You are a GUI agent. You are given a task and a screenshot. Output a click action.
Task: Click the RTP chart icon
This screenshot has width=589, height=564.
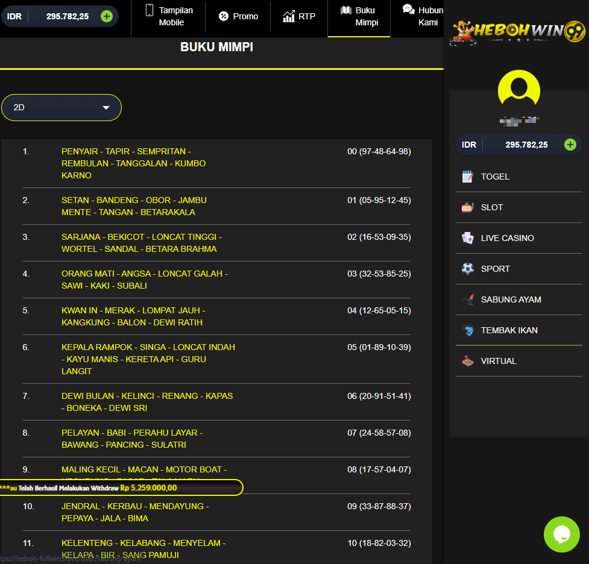(289, 16)
